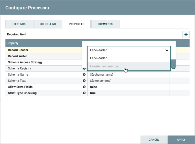The height and width of the screenshot is (144, 195).
Task: Open the Scheduling tab
Action: (48, 24)
